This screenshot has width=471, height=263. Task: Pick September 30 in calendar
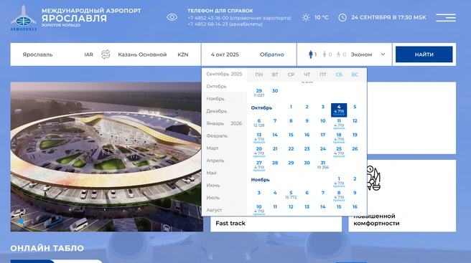[275, 91]
